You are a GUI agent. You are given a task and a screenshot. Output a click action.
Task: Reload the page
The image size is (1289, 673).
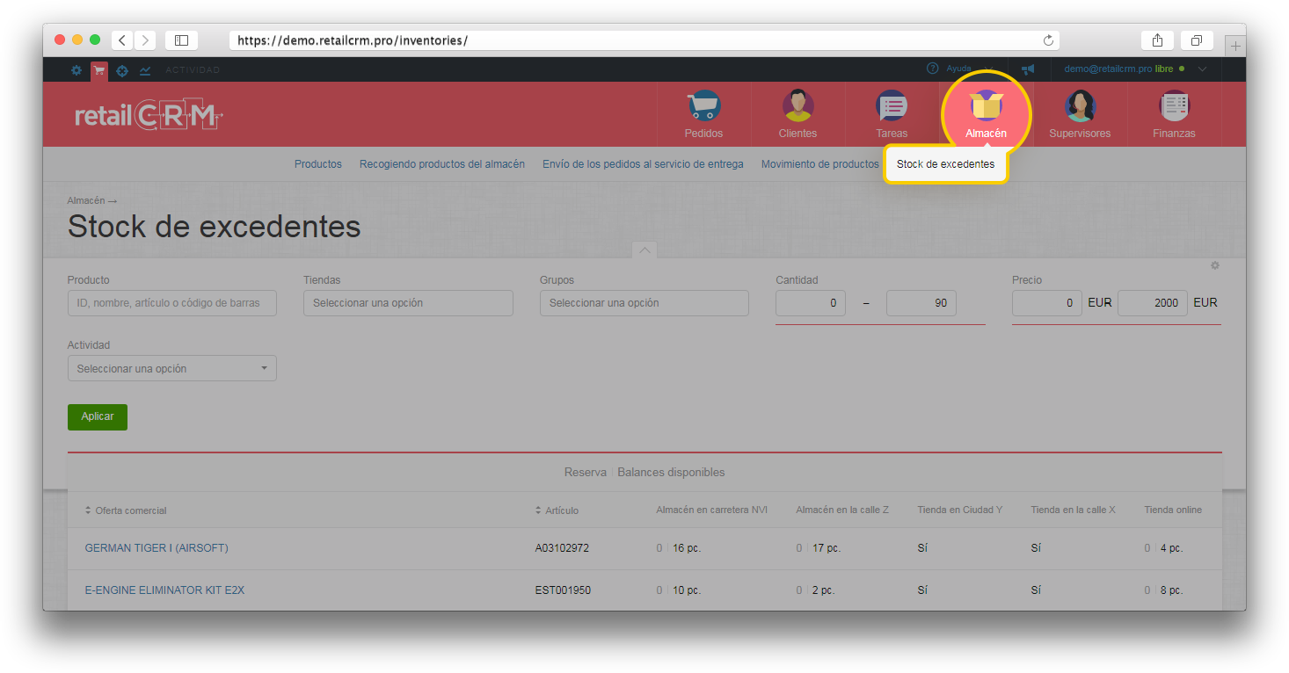click(1048, 40)
